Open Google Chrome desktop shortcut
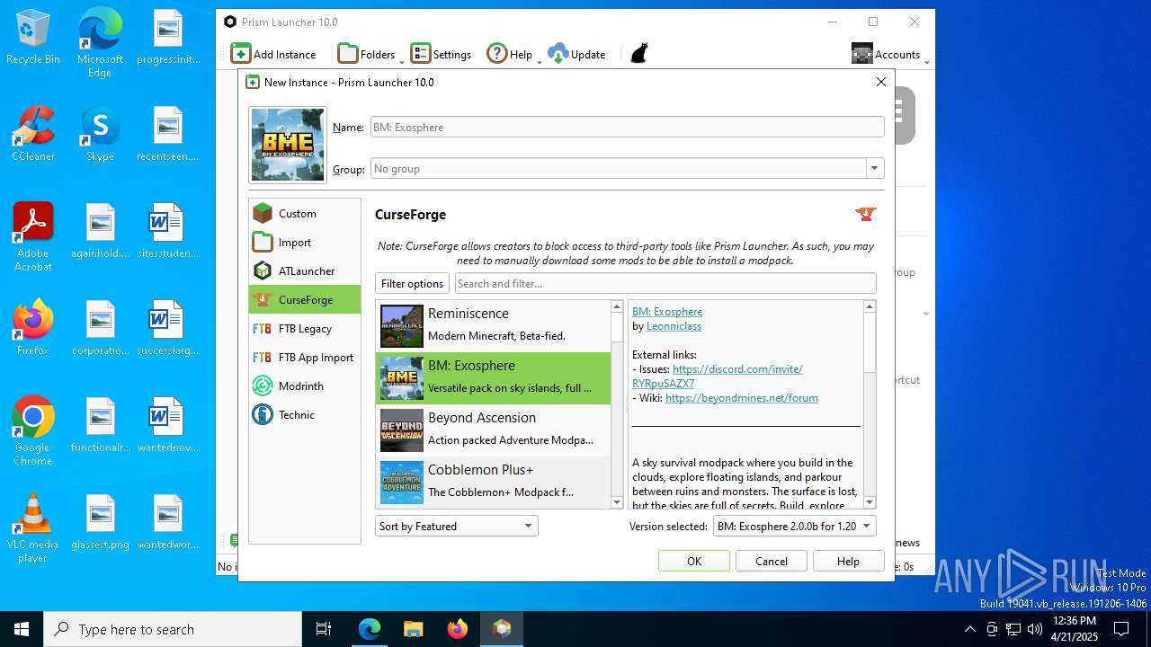 (x=33, y=431)
